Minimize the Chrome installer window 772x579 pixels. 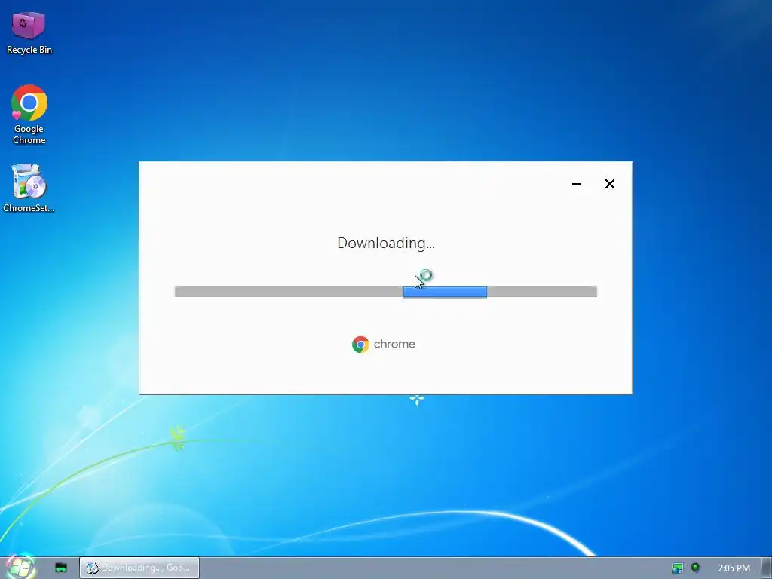coord(577,184)
